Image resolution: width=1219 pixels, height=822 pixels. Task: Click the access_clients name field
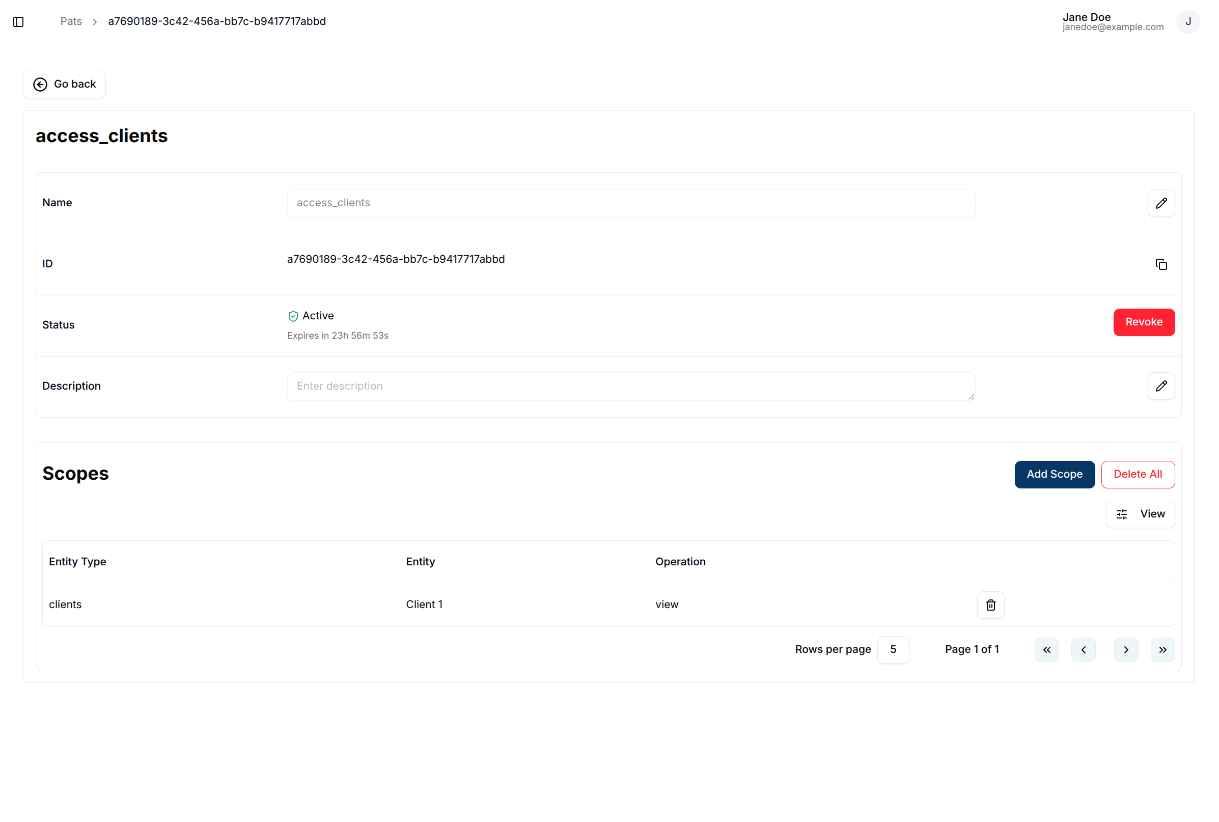[630, 203]
